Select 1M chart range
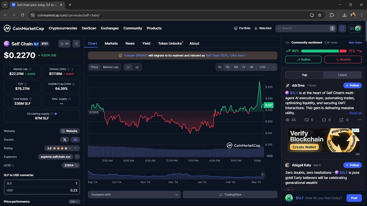367x206 pixels. pos(236,67)
